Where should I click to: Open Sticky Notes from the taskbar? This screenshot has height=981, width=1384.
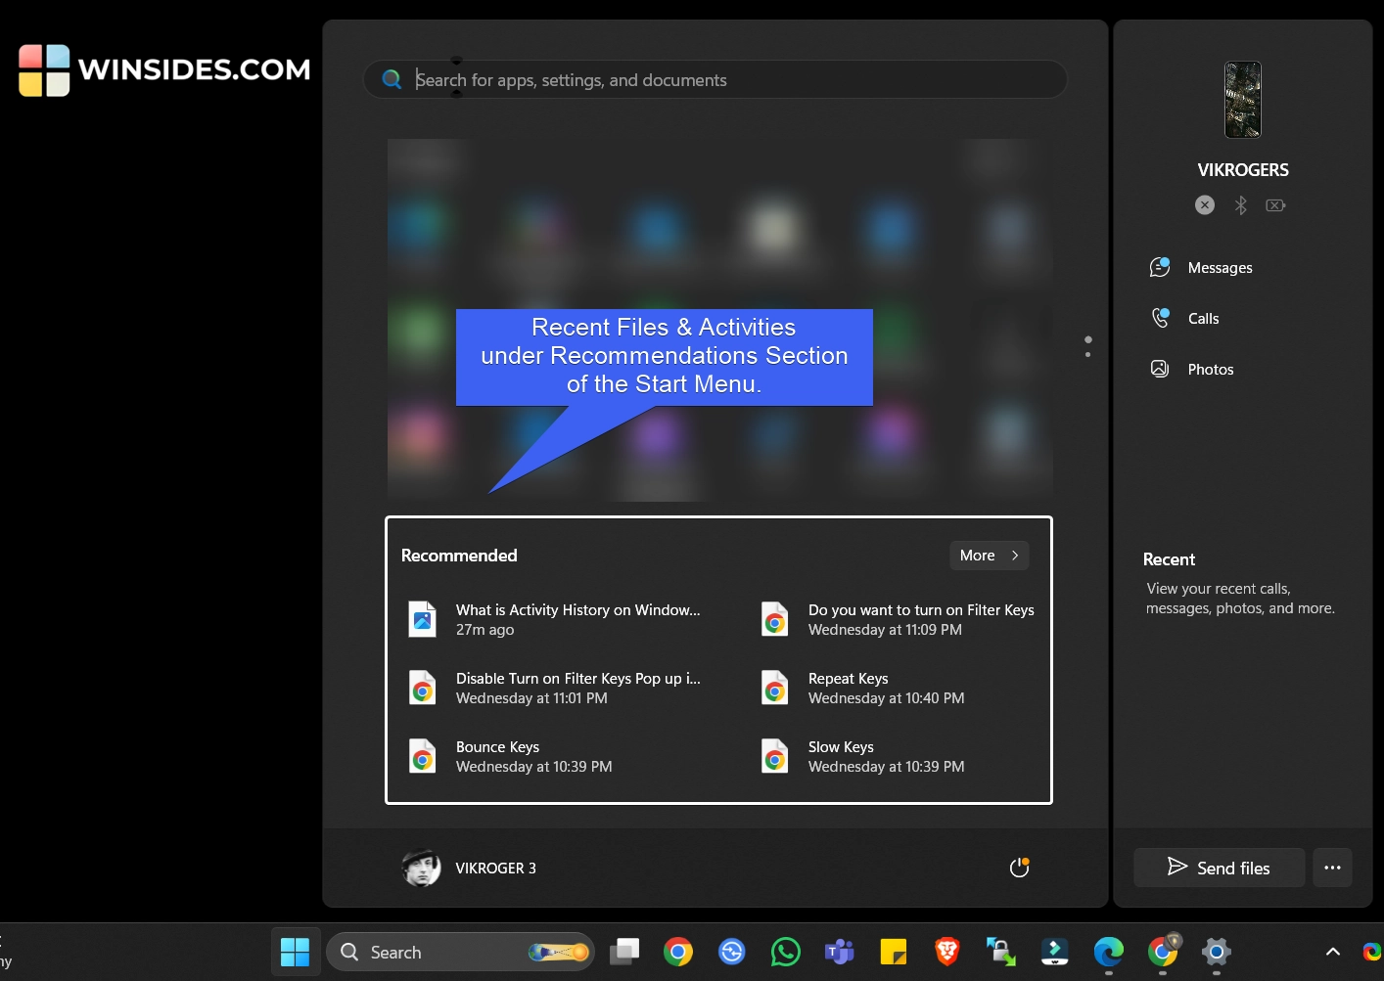(894, 952)
